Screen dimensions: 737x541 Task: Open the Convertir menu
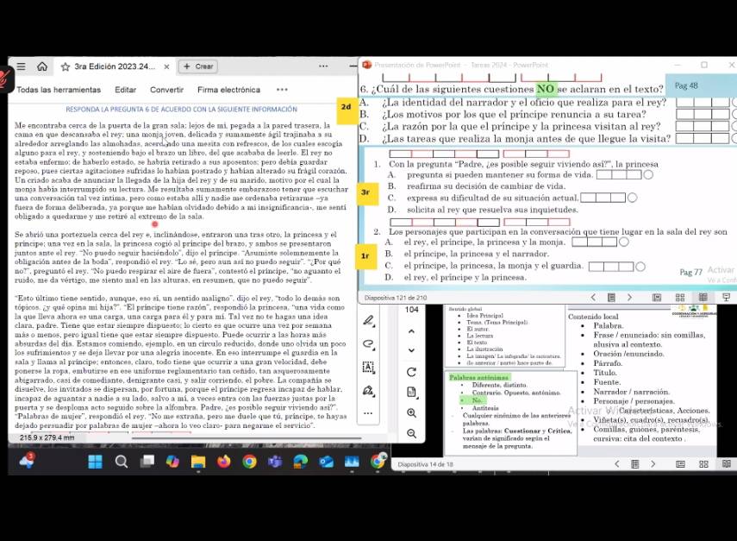pos(166,90)
